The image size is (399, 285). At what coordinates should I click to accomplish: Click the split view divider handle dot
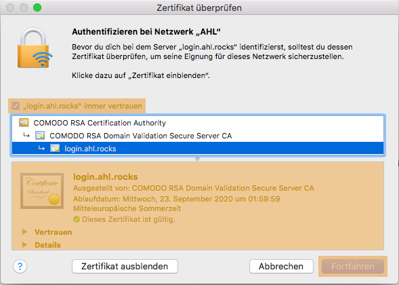point(197,159)
